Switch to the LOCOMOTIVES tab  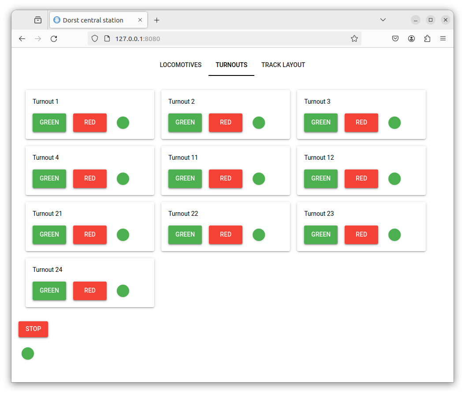coord(180,65)
